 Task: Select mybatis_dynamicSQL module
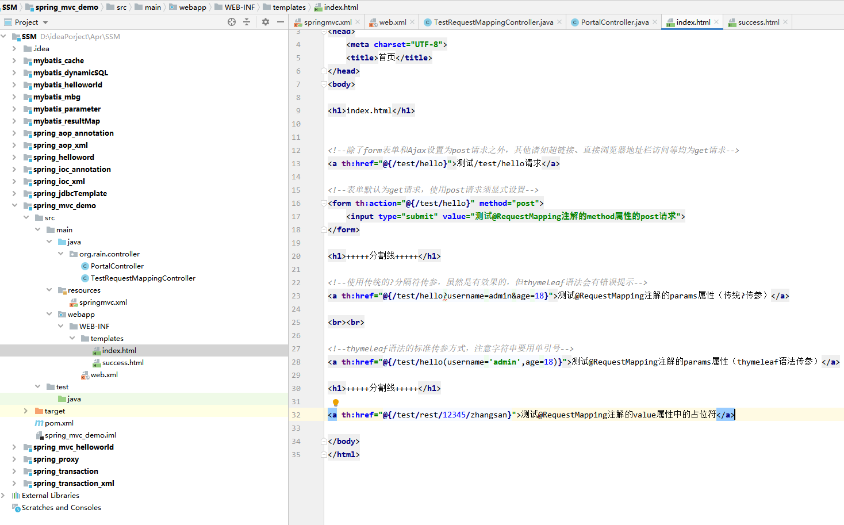[70, 72]
